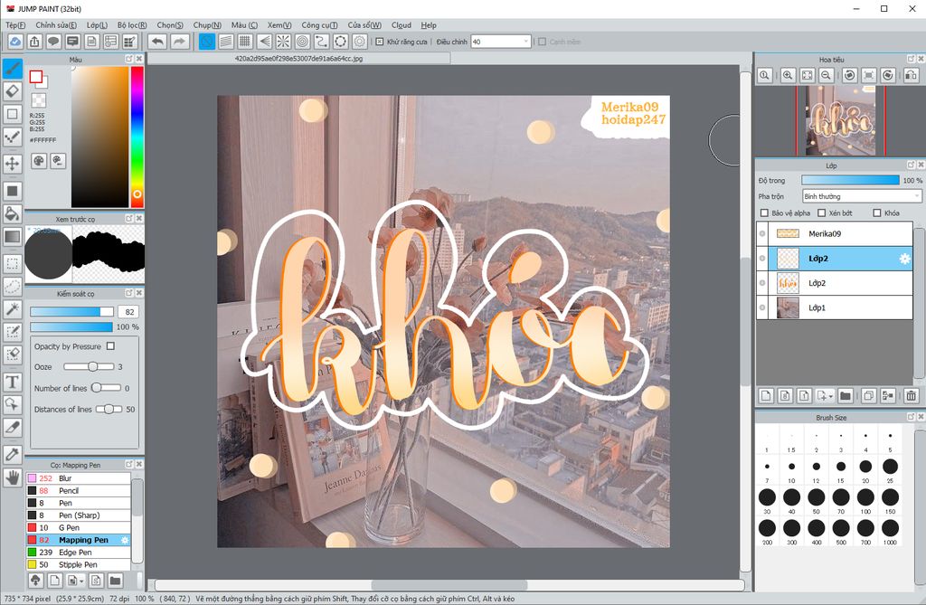Adjust the brush size slider showing 82

pos(72,311)
